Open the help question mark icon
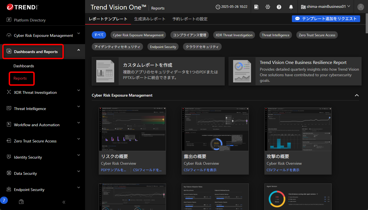Screen dimensions: 368x210 [x=279, y=7]
